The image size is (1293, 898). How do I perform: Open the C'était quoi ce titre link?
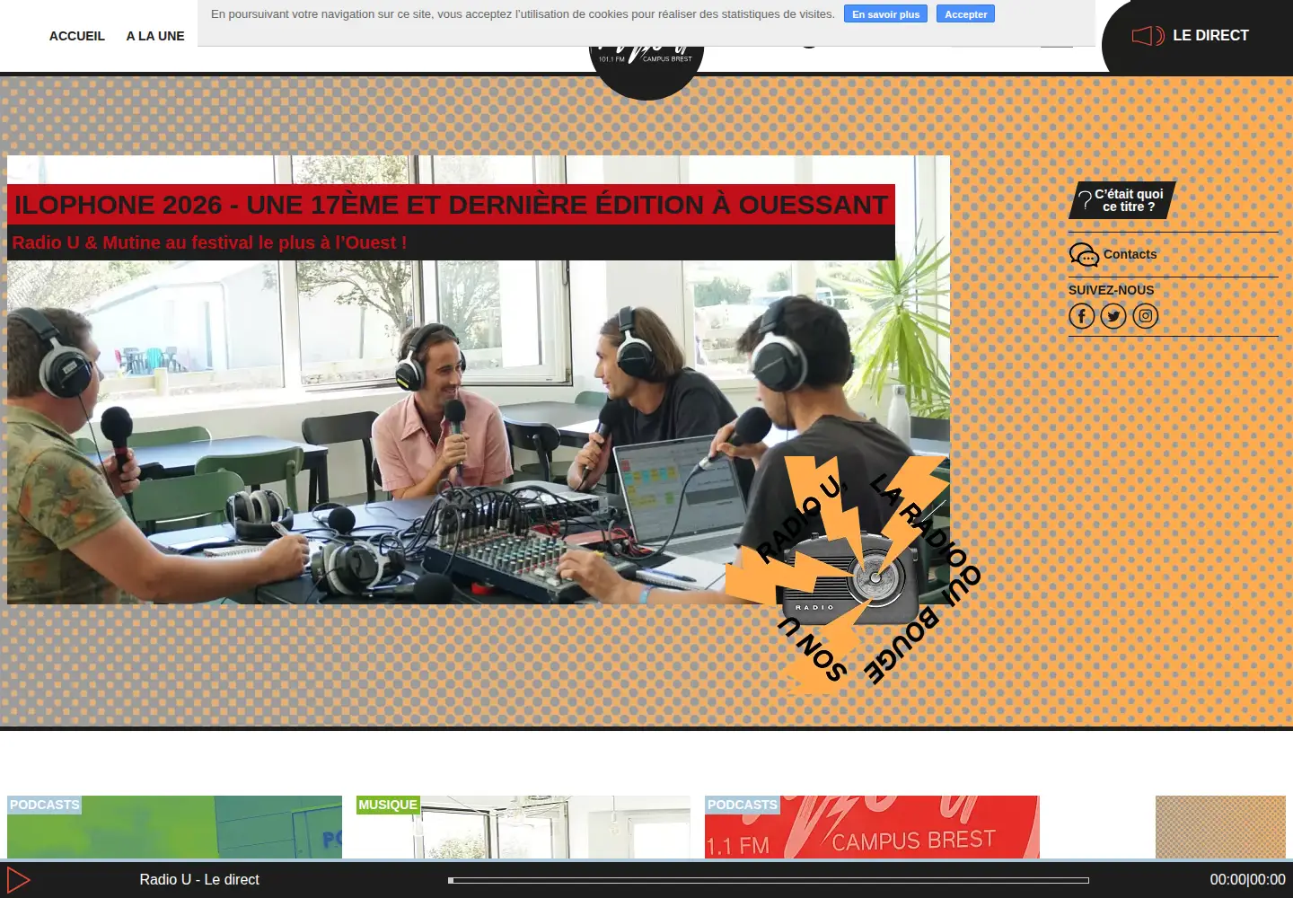pyautogui.click(x=1122, y=200)
